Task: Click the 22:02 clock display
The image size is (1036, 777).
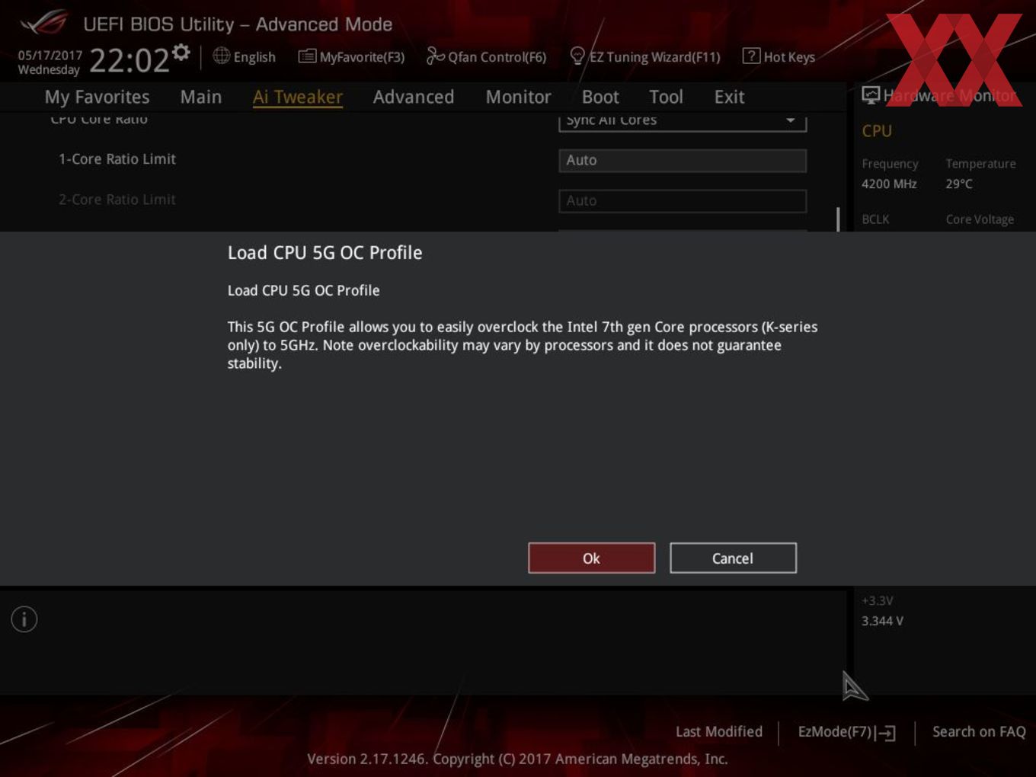Action: click(129, 60)
